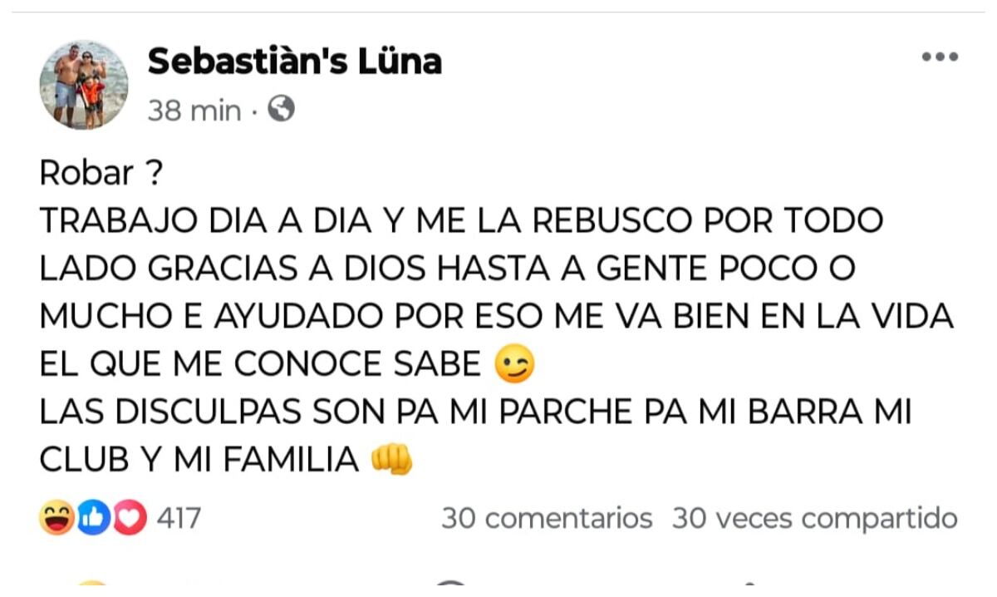This screenshot has height=597, width=997.
Task: Select the blue thumbs-up Like reaction icon
Action: pos(92,518)
